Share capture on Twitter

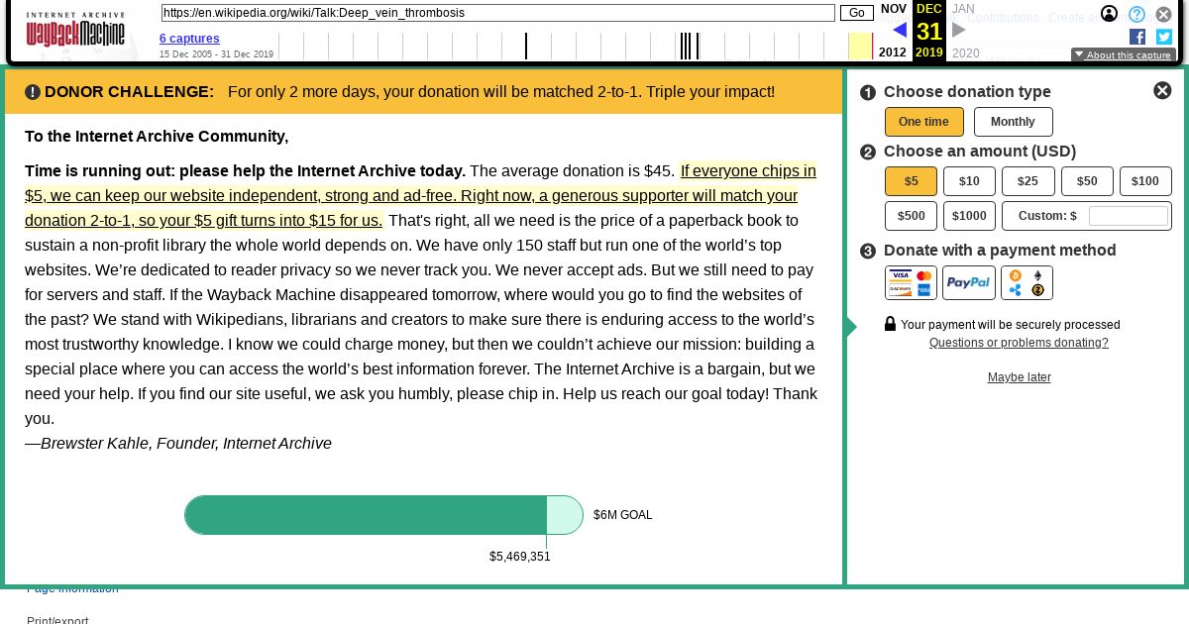coord(1164,37)
